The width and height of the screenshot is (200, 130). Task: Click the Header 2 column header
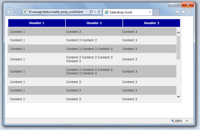(x=94, y=23)
